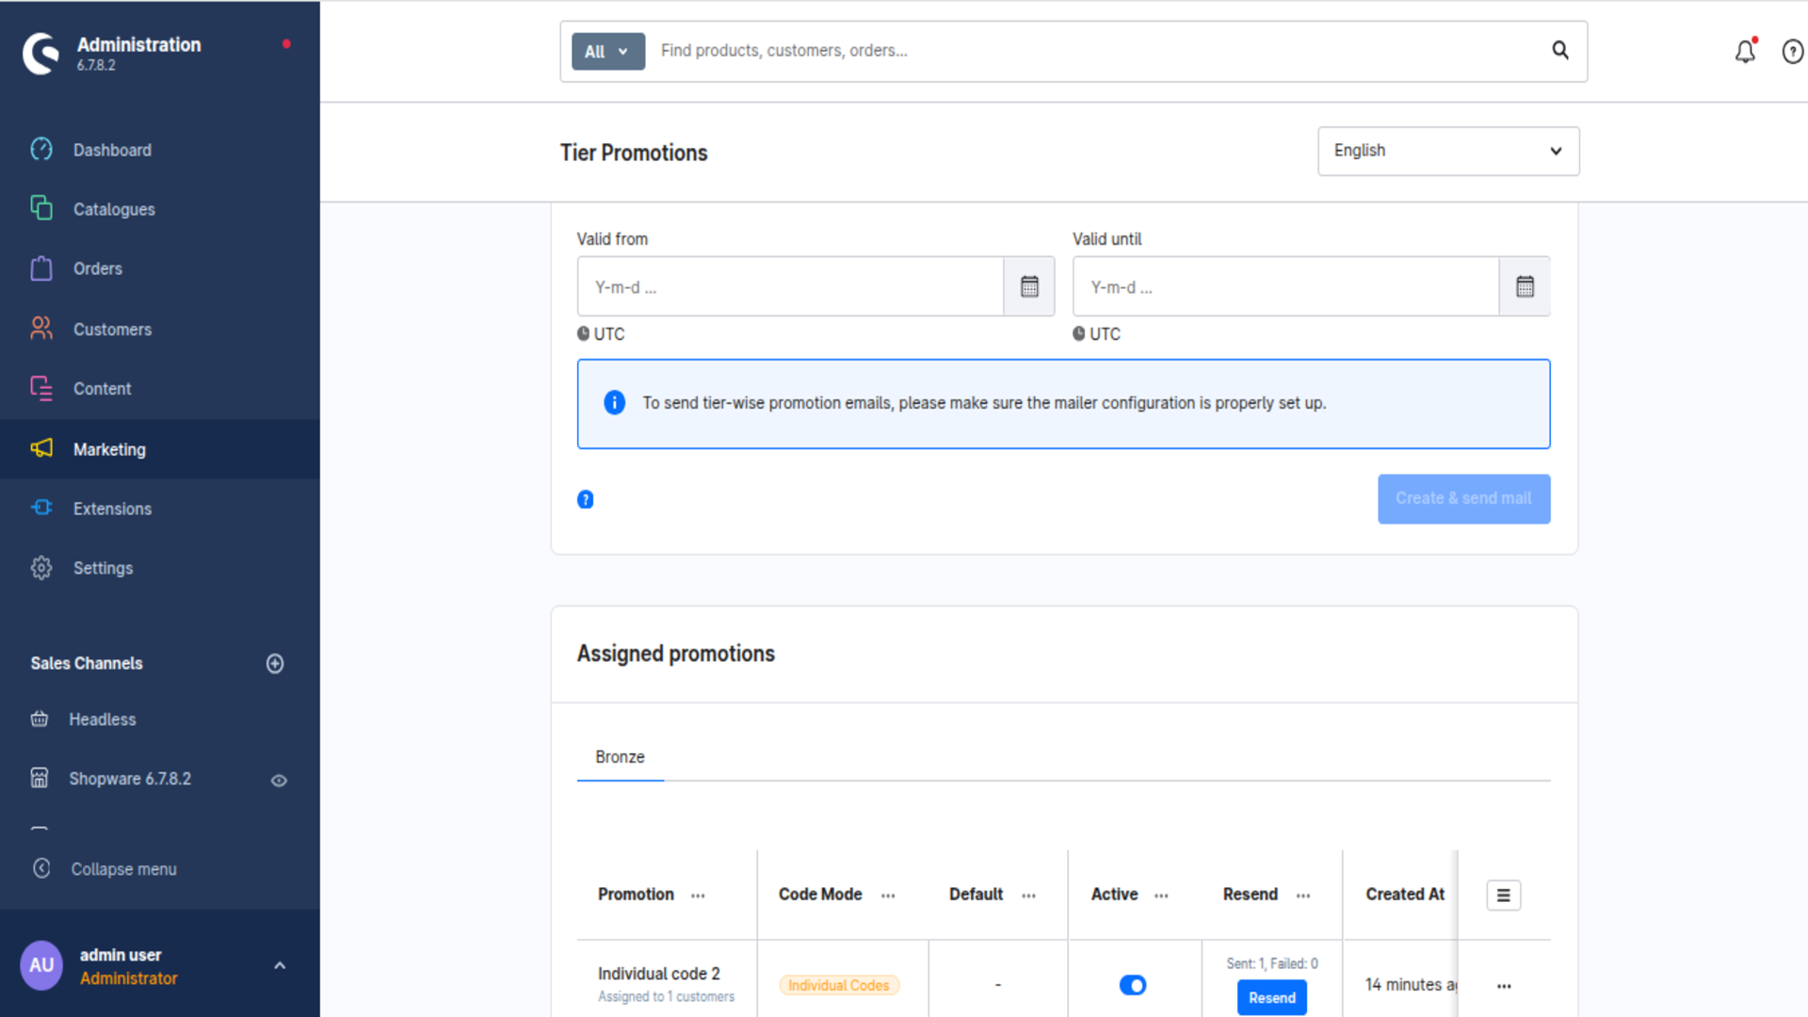Open the All search type dropdown
The image size is (1808, 1017).
[x=608, y=52]
